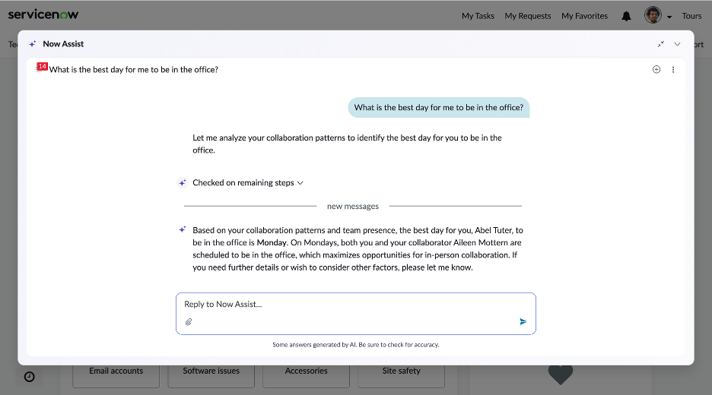
Task: Expand the user menu caret
Action: 669,17
